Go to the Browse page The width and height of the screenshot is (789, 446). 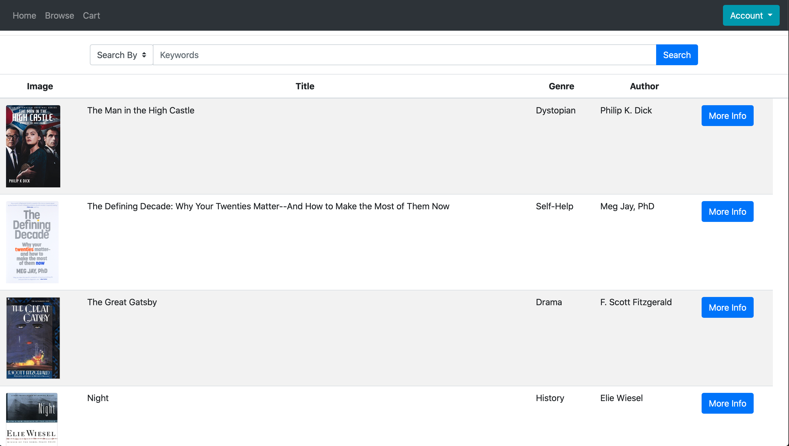coord(59,15)
